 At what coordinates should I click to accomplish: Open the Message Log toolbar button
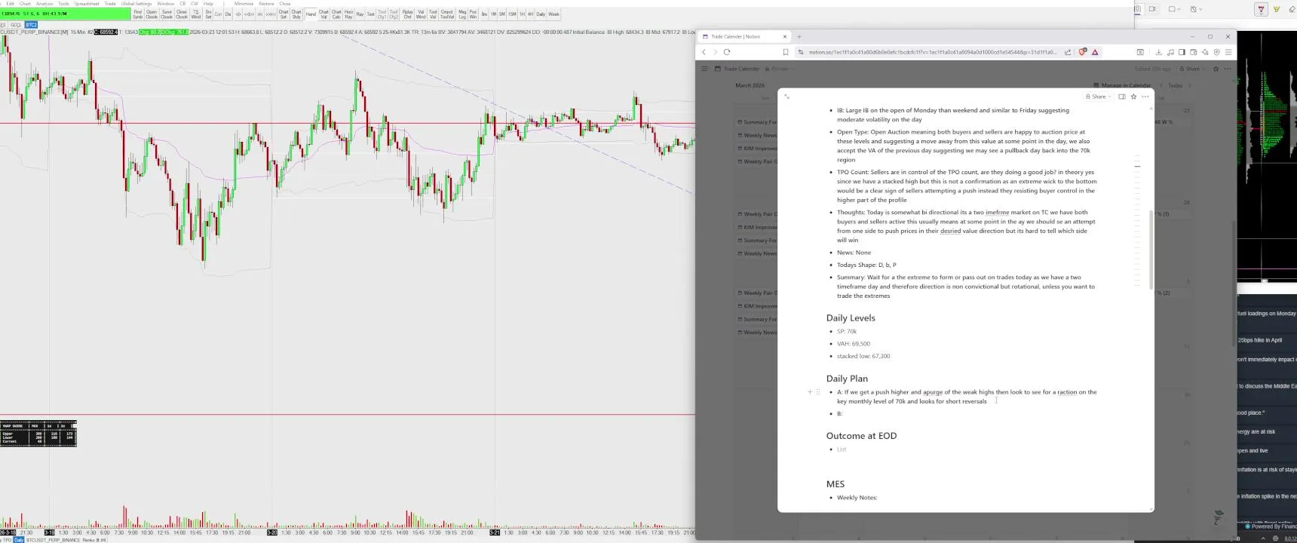(462, 14)
